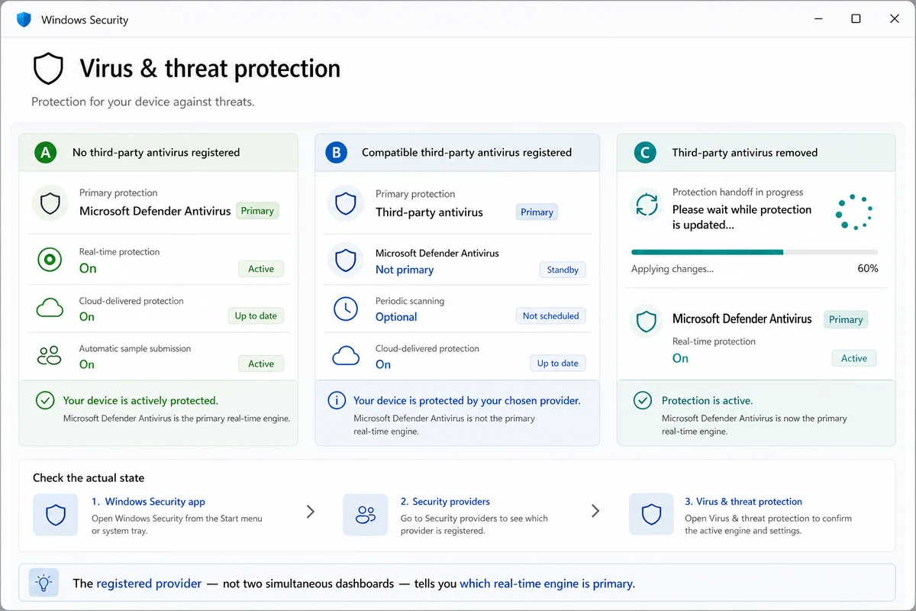Click people tile for step 2 Security providers
The width and height of the screenshot is (916, 611).
(366, 515)
